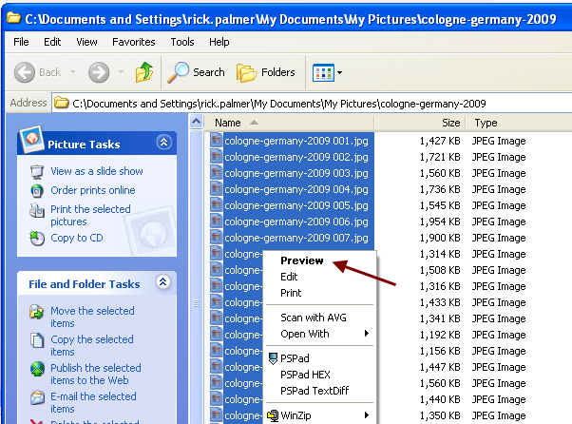Select PSPad TextDiff entry
Viewport: 572px width, 424px height.
point(315,391)
